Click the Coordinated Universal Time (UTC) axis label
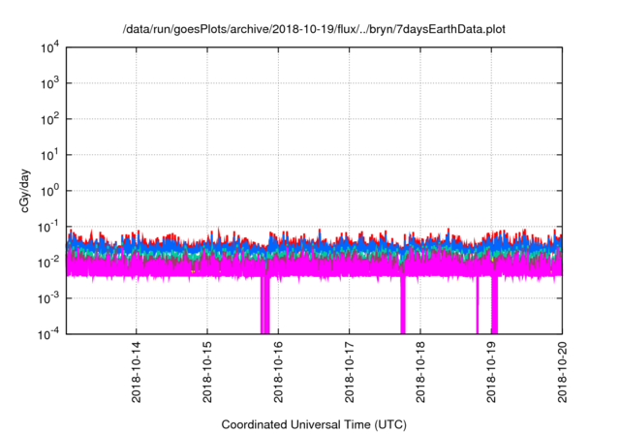Screen dimensions: 620x434 pyautogui.click(x=314, y=424)
